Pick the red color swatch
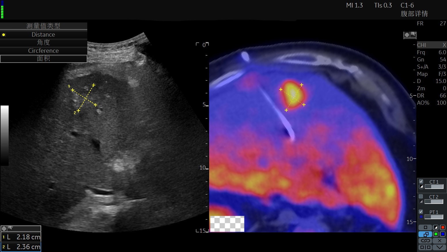Image resolution: width=447 pixels, height=252 pixels. coord(443,227)
